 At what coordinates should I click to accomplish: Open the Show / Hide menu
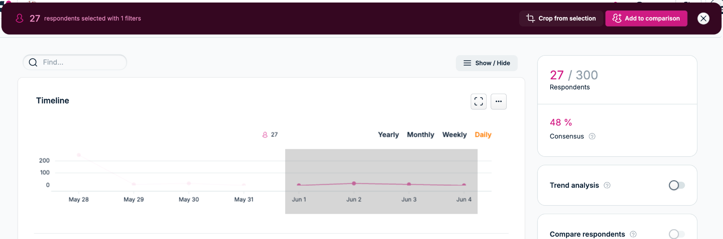click(x=487, y=63)
